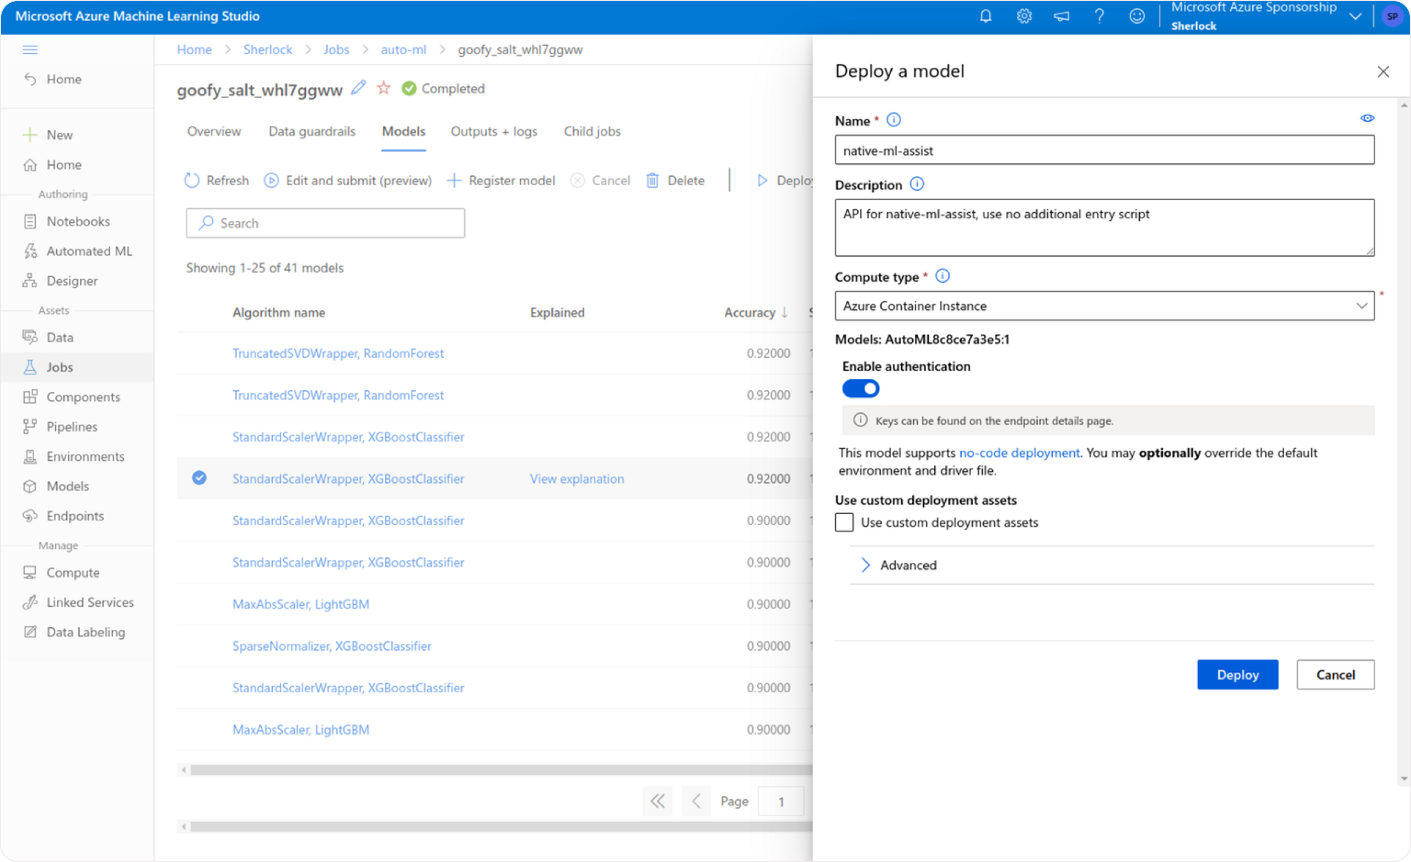Open notifications from the top bar
This screenshot has width=1411, height=862.
pos(985,16)
